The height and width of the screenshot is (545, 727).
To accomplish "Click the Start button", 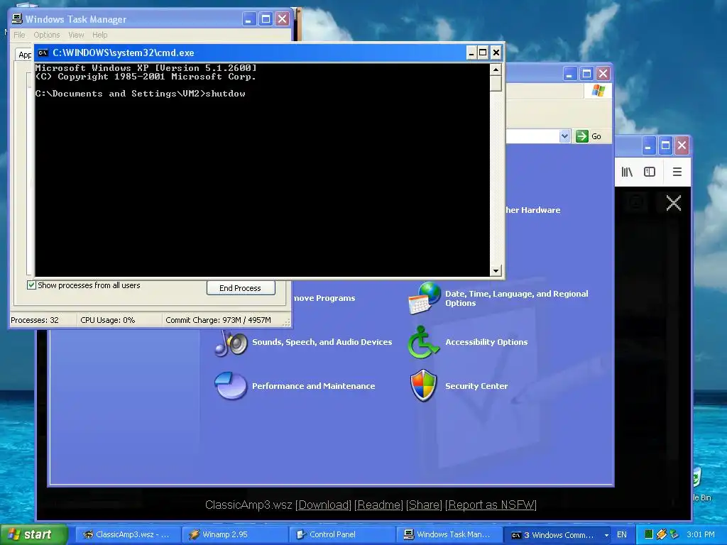I will (34, 534).
